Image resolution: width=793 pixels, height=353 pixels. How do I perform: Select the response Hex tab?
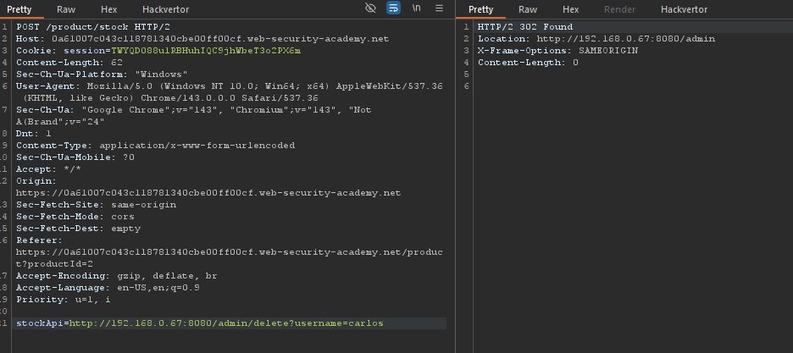tap(570, 9)
